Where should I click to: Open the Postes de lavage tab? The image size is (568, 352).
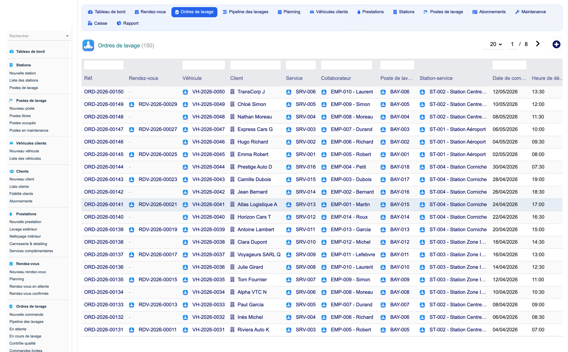(x=443, y=12)
